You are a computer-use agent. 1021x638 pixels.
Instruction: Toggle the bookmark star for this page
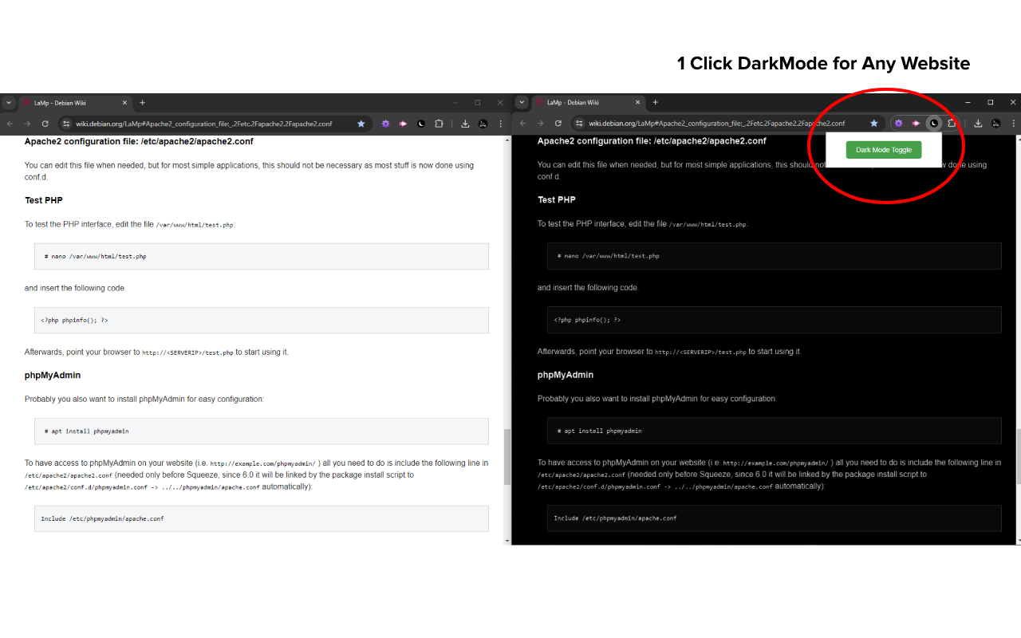pyautogui.click(x=361, y=123)
